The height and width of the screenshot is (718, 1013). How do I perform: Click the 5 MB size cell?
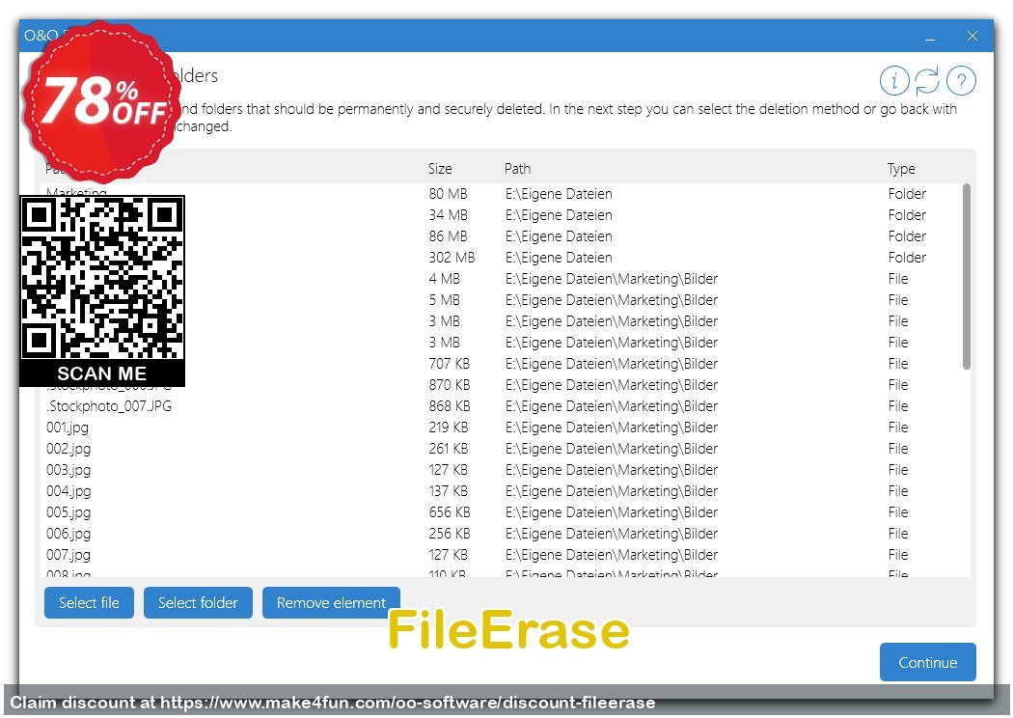point(445,300)
